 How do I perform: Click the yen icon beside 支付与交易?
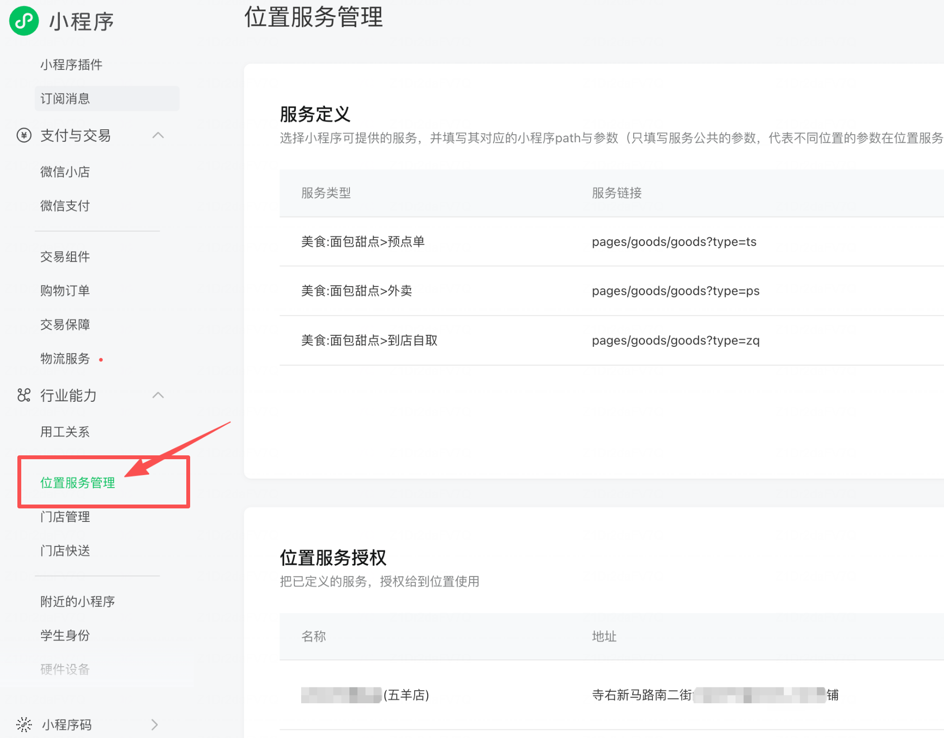click(24, 136)
